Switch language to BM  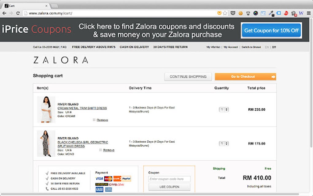tap(274, 47)
